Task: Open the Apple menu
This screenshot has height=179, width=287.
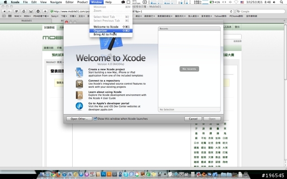Action: pyautogui.click(x=5, y=2)
